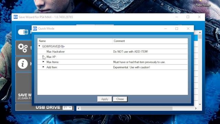Click the scroll down arrow in Save Wizard list
This screenshot has width=220, height=124.
pos(200,104)
